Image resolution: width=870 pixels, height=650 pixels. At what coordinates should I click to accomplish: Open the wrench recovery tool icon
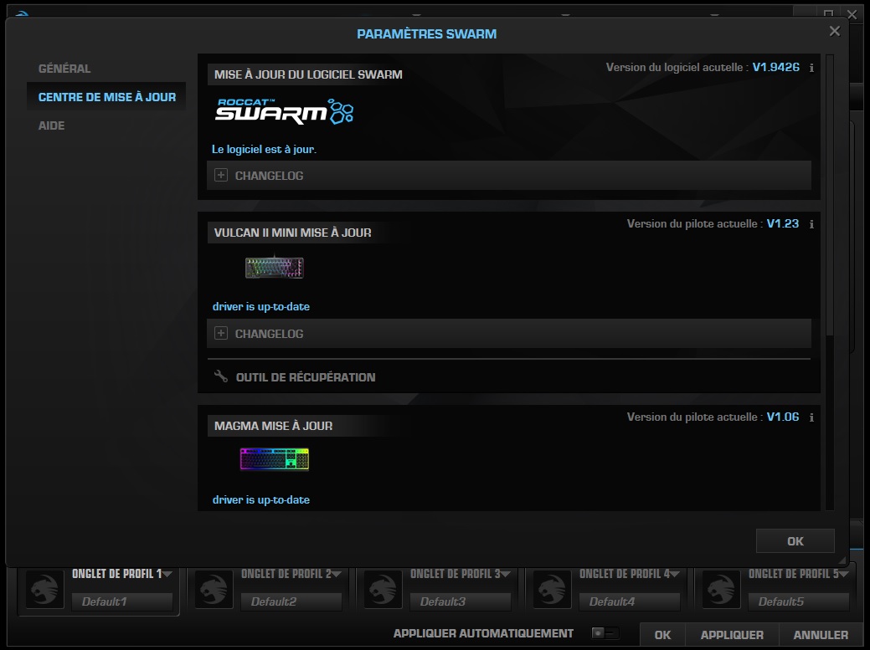tap(220, 376)
